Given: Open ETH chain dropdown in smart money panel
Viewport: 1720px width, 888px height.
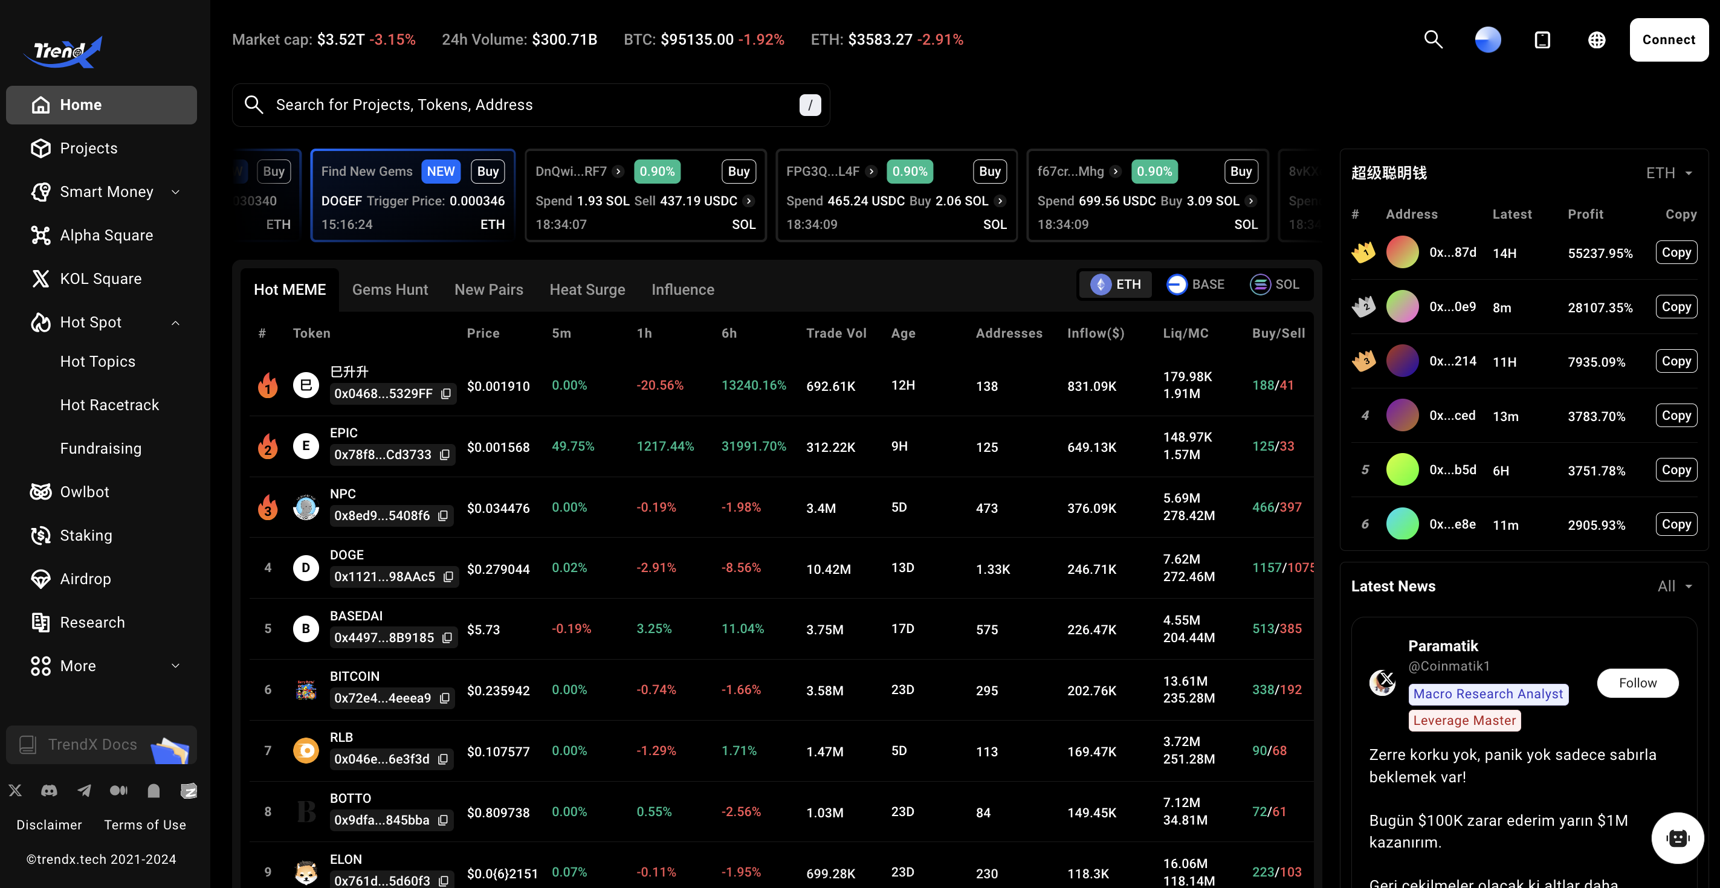Looking at the screenshot, I should [x=1669, y=173].
